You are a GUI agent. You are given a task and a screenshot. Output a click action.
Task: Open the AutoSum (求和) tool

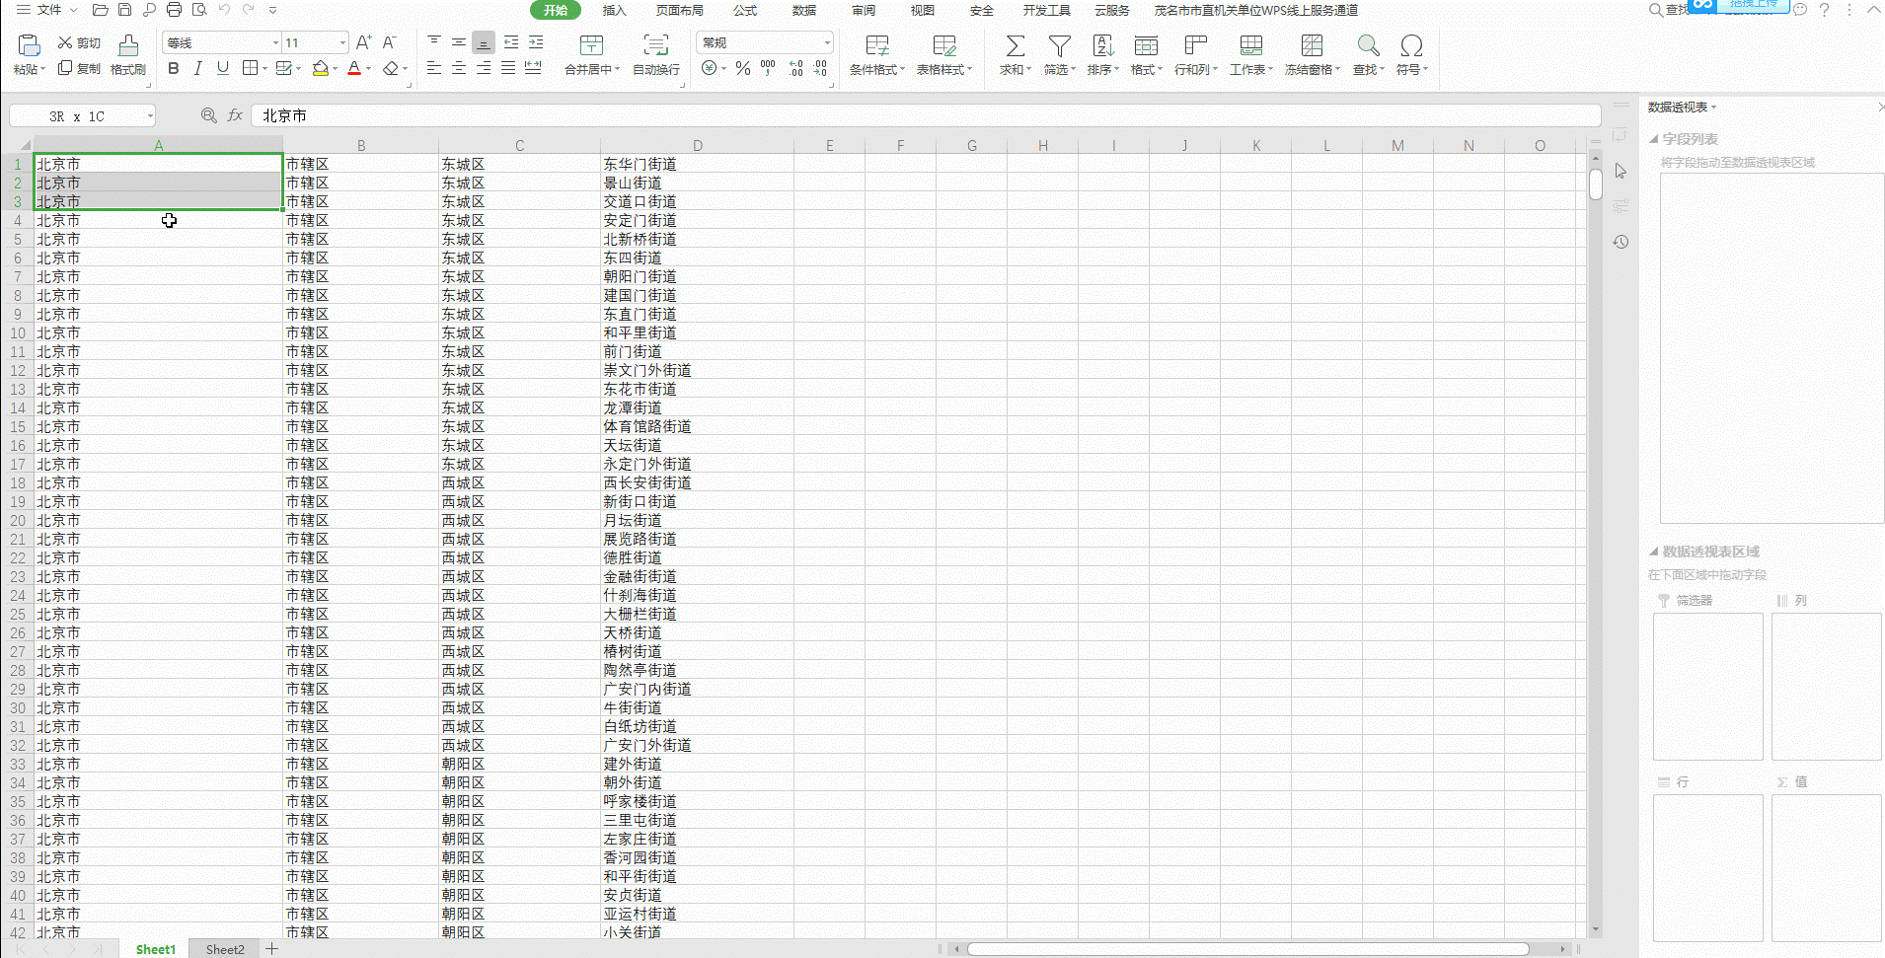pos(1015,45)
